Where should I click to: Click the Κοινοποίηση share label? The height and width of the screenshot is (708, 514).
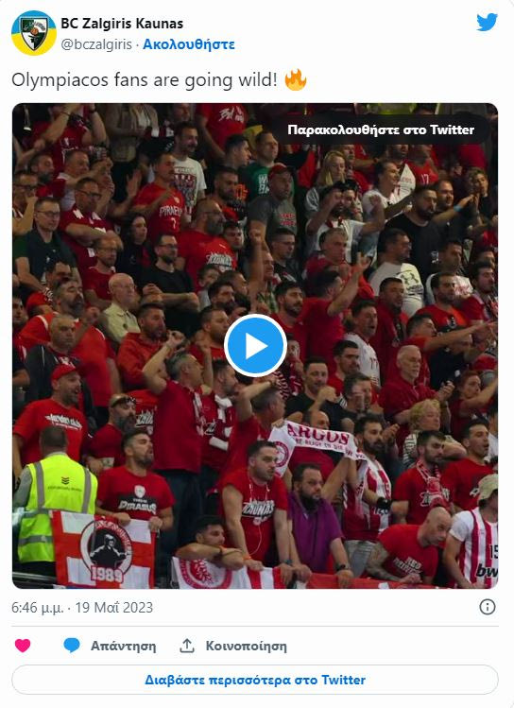(x=246, y=647)
